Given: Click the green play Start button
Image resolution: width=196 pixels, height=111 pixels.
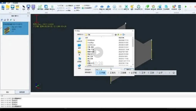Looking at the screenshot, I should point(186,6).
